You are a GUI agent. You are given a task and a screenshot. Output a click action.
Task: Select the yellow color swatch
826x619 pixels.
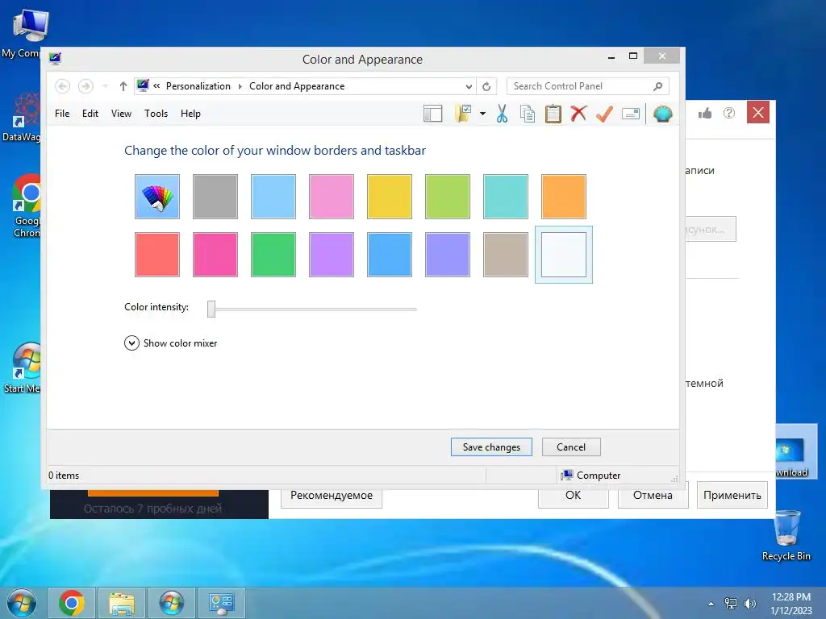click(390, 197)
